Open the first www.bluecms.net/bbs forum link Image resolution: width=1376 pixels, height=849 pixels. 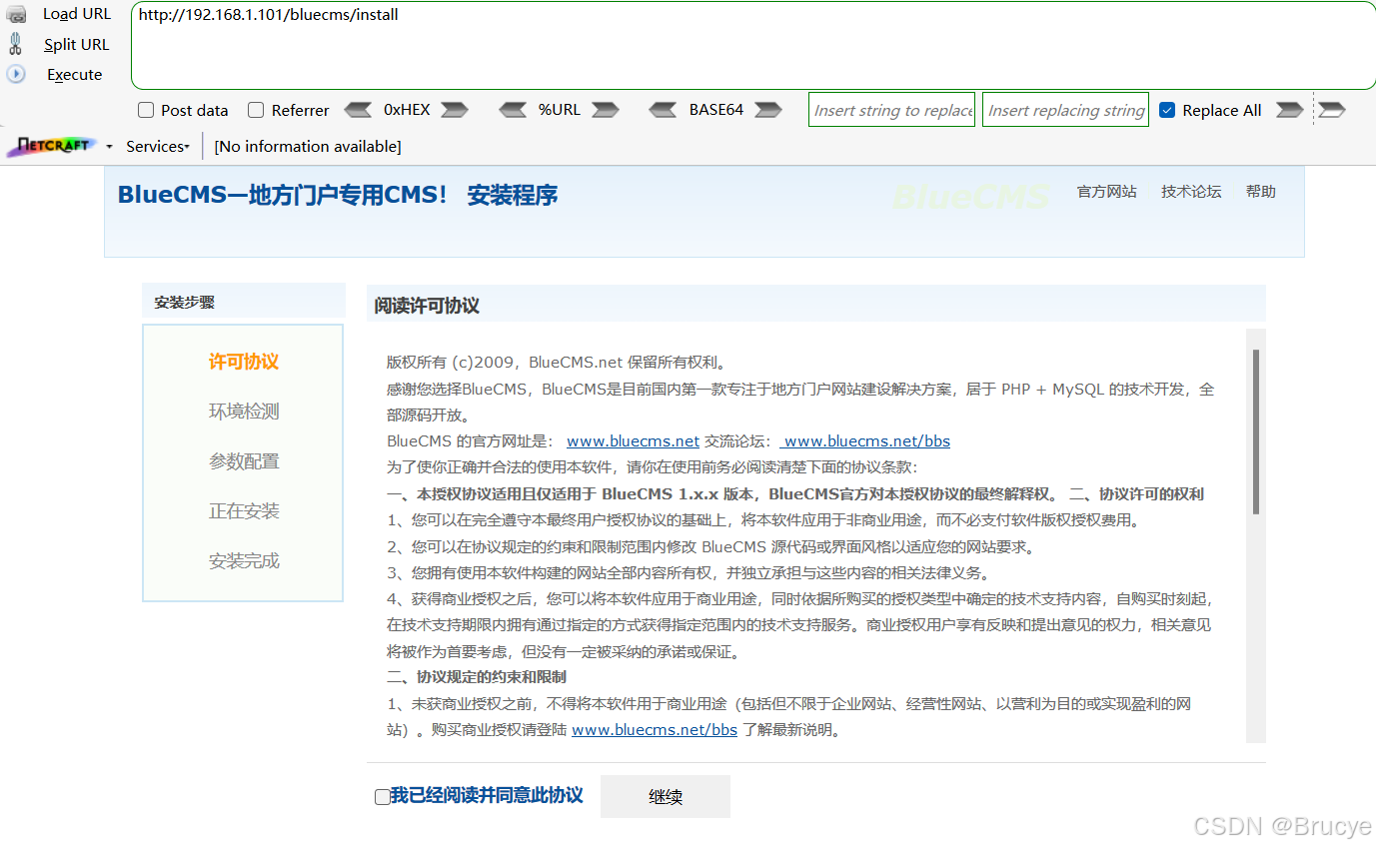[867, 440]
